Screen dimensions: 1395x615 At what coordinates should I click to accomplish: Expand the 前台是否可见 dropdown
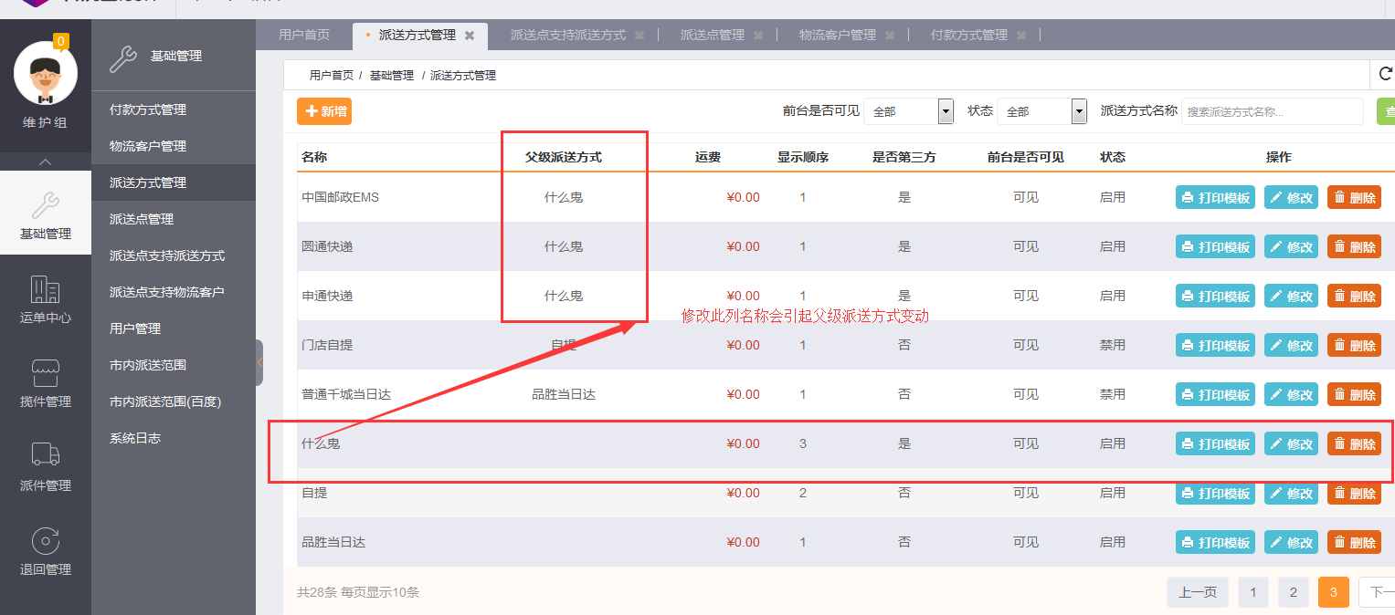(x=946, y=111)
